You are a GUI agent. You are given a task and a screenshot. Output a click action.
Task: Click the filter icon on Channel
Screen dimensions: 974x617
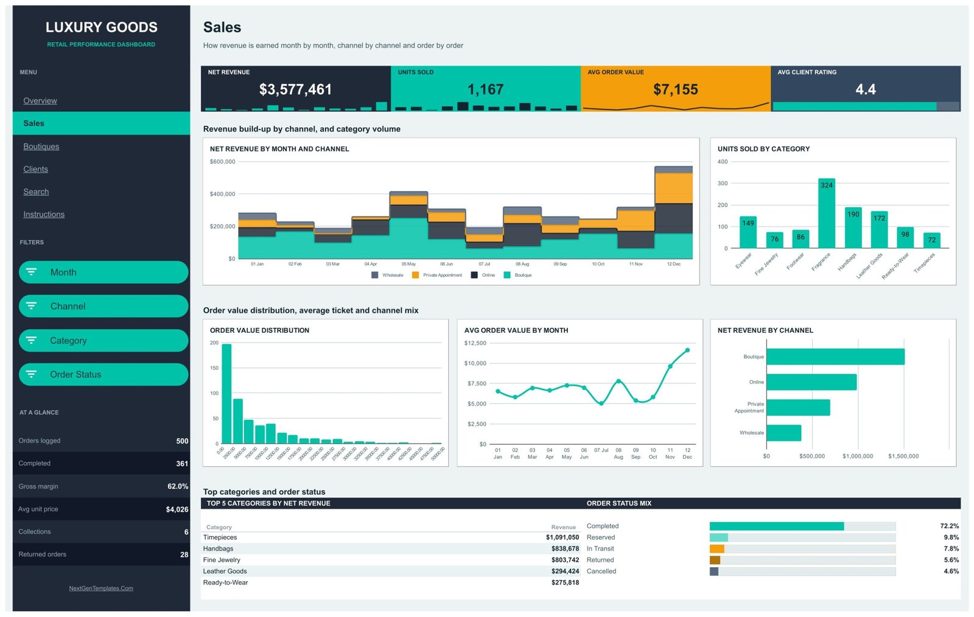click(31, 306)
